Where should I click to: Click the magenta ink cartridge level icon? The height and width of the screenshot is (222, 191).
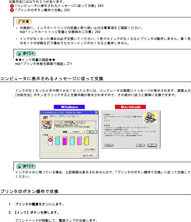pos(65,141)
